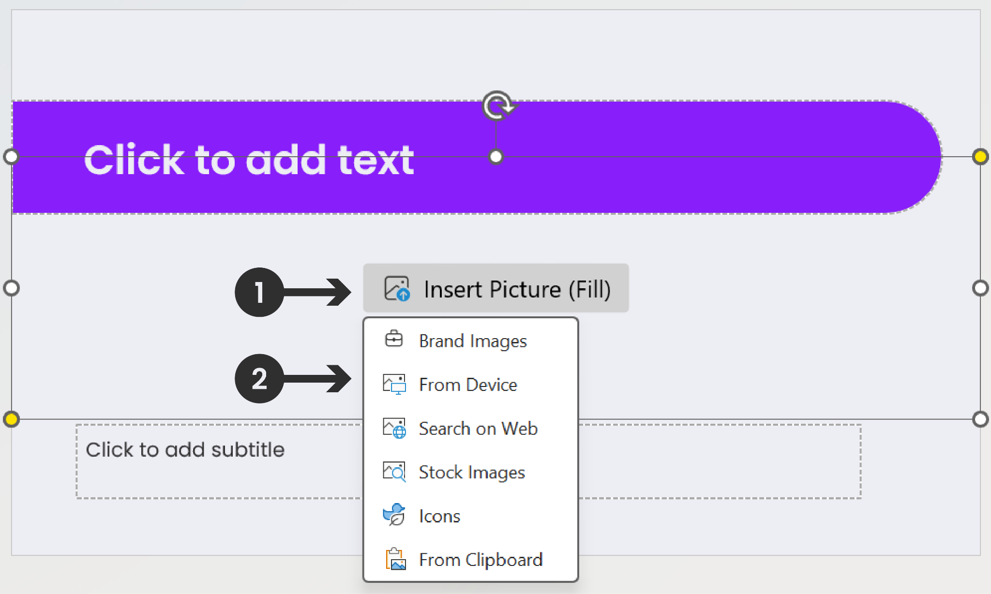This screenshot has height=594, width=991.
Task: Open Stock Images from the menu
Action: [x=471, y=472]
